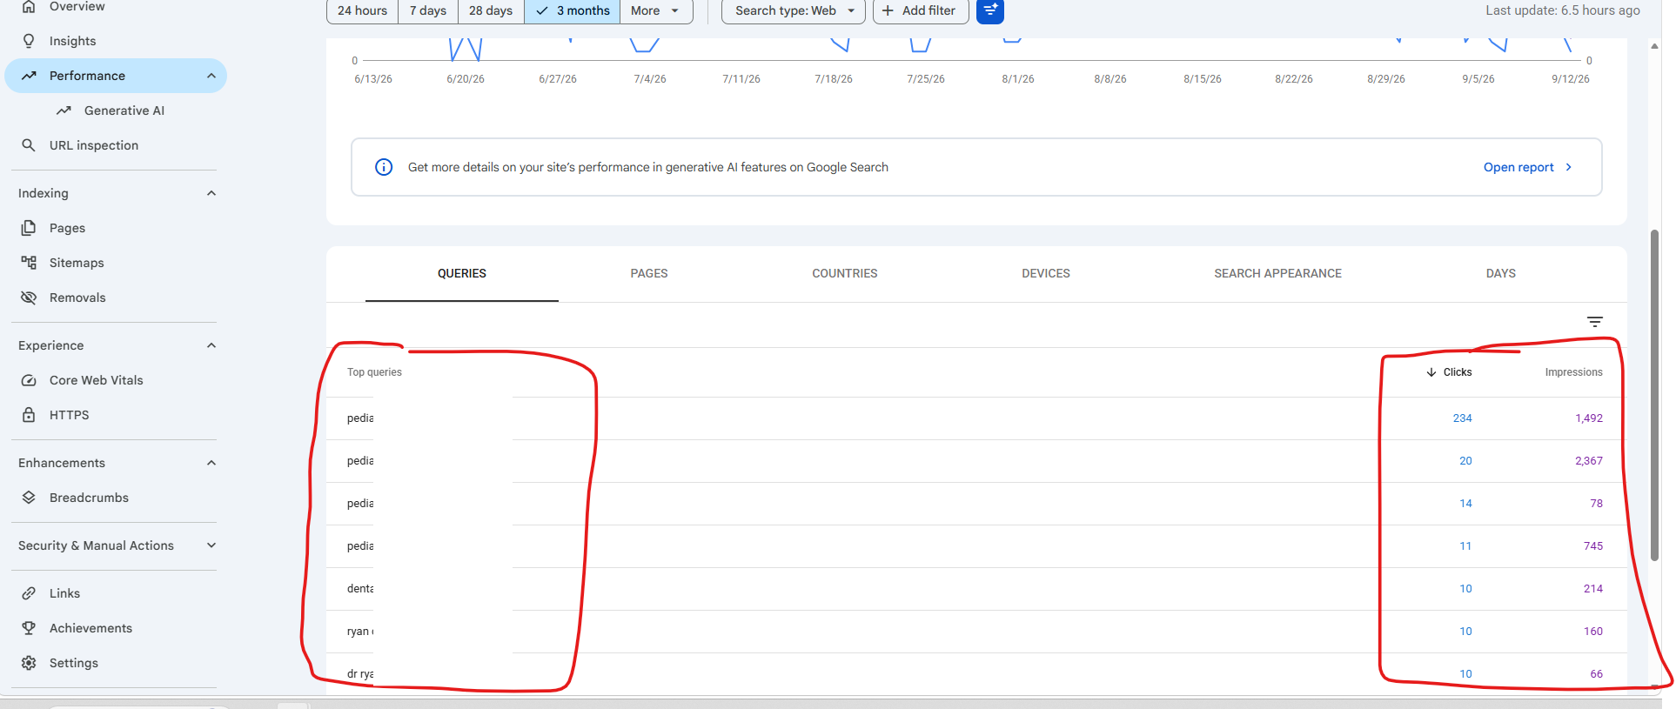Click the 1,492 impressions value
The height and width of the screenshot is (709, 1676).
(x=1588, y=418)
